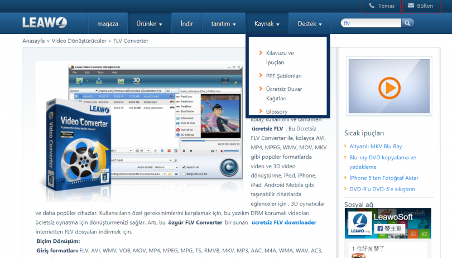452x258 pixels.
Task: Go to the Anasayfa breadcrumb
Action: click(x=33, y=41)
